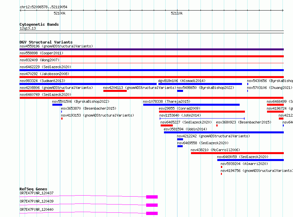Click the blue bar under nsv983324 (Sudmant2013)
This screenshot has width=293, height=217.
88,84
